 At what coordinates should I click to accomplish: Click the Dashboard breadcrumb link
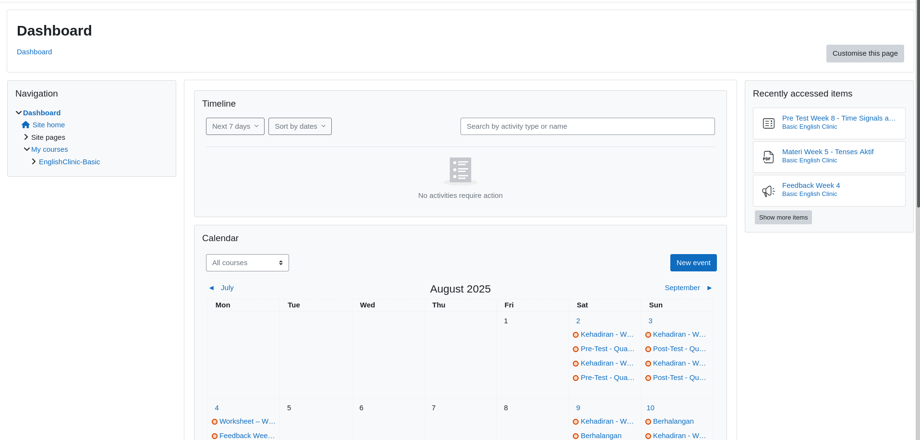34,52
